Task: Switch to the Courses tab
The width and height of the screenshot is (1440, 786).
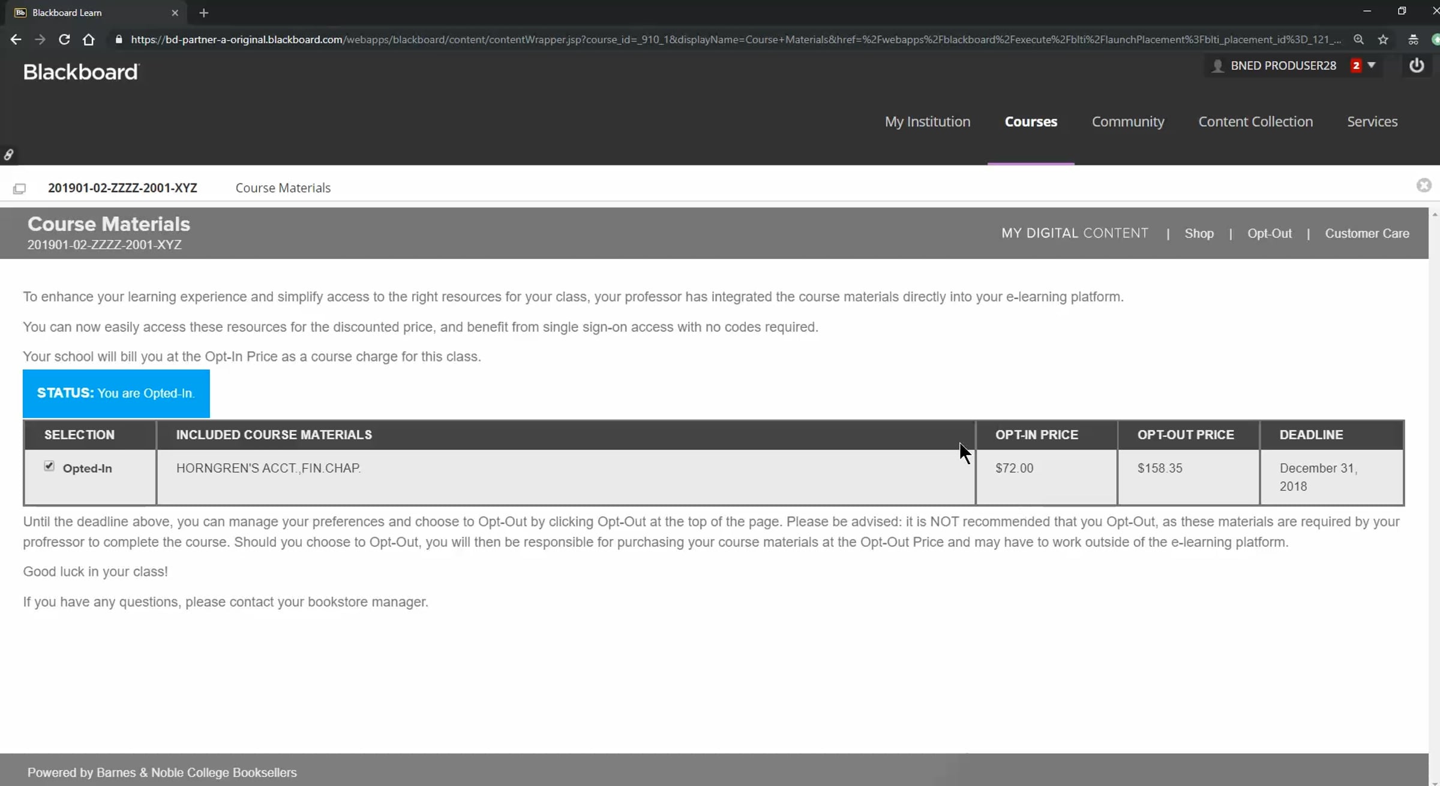Action: (1031, 122)
